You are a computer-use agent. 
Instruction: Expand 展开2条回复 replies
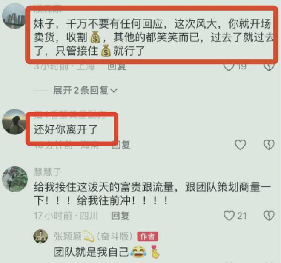click(85, 90)
